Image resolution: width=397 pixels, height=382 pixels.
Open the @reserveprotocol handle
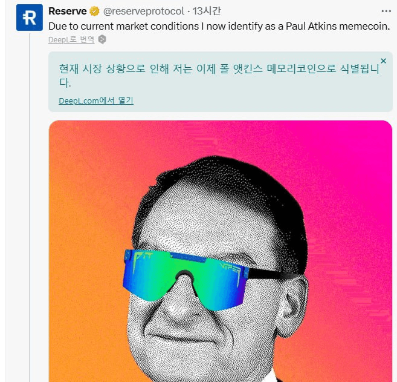[144, 11]
